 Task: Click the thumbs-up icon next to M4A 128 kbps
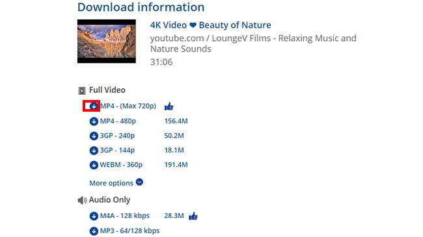193,216
